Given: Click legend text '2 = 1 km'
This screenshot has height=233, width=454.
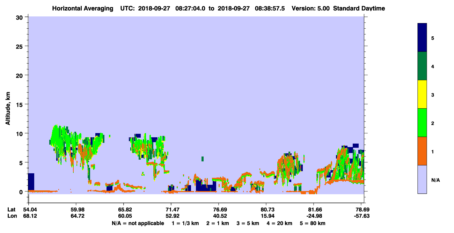Looking at the screenshot, I should [x=218, y=223].
